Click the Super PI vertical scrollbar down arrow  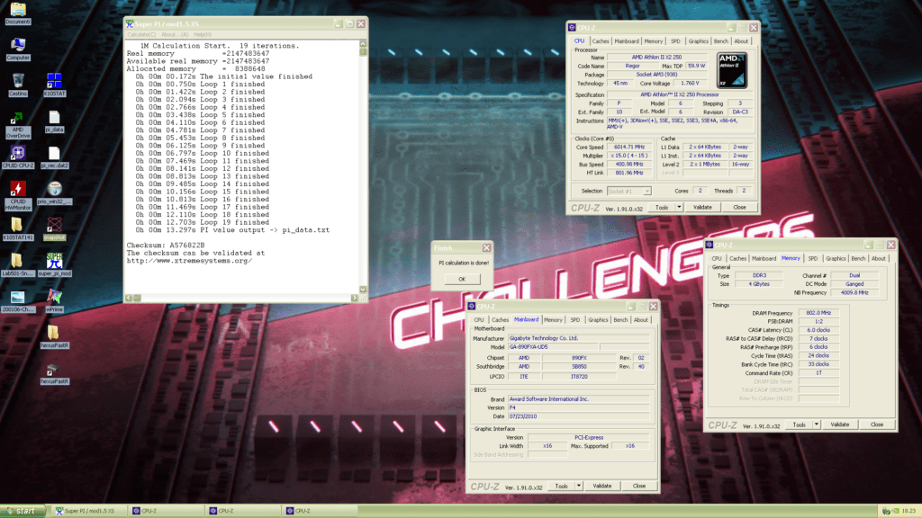[x=363, y=289]
